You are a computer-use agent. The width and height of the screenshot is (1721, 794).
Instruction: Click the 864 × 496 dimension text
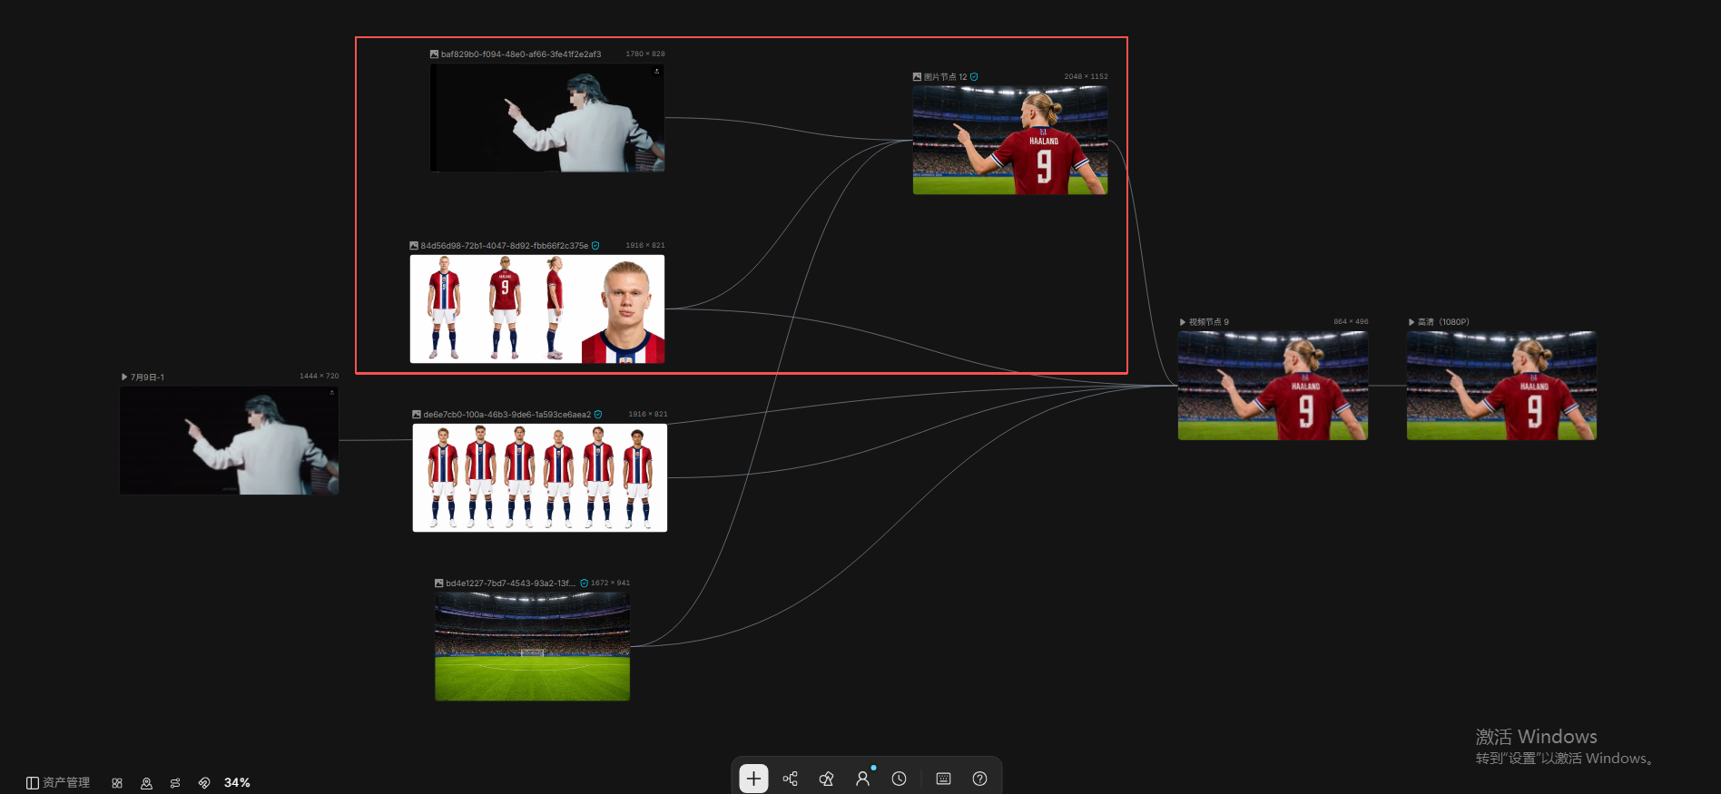pyautogui.click(x=1352, y=322)
